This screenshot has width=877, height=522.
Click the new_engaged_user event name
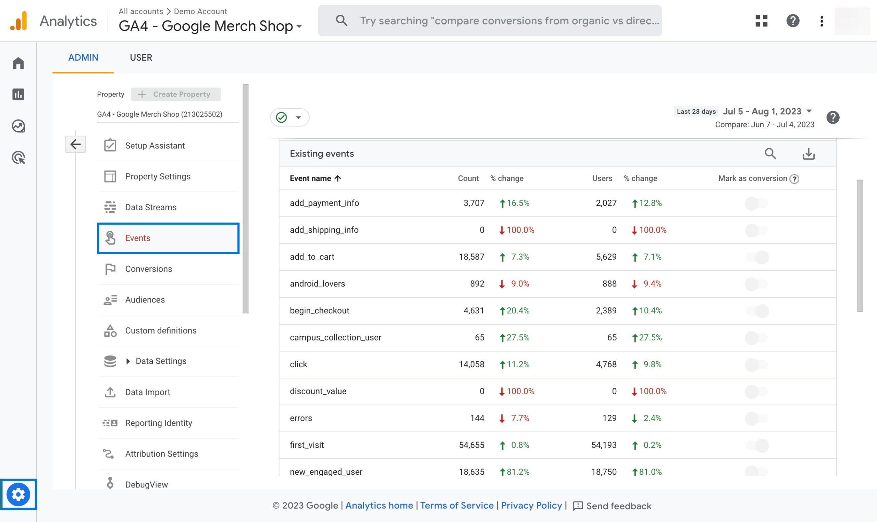[326, 472]
